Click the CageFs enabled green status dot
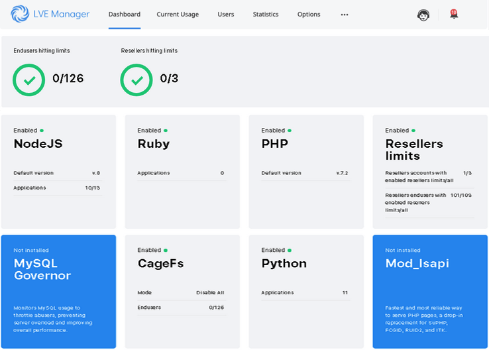The width and height of the screenshot is (489, 350). (x=166, y=250)
